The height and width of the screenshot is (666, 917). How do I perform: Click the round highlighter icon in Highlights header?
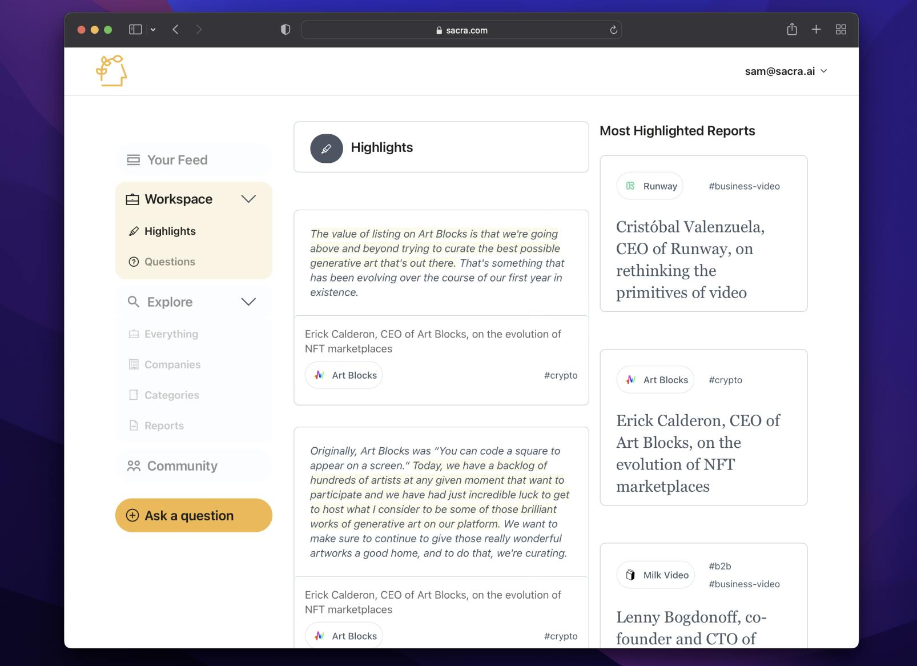coord(327,148)
